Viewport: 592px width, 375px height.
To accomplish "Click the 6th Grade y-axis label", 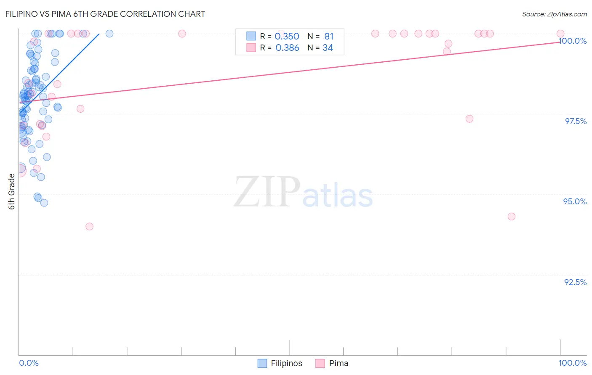I will [x=12, y=192].
